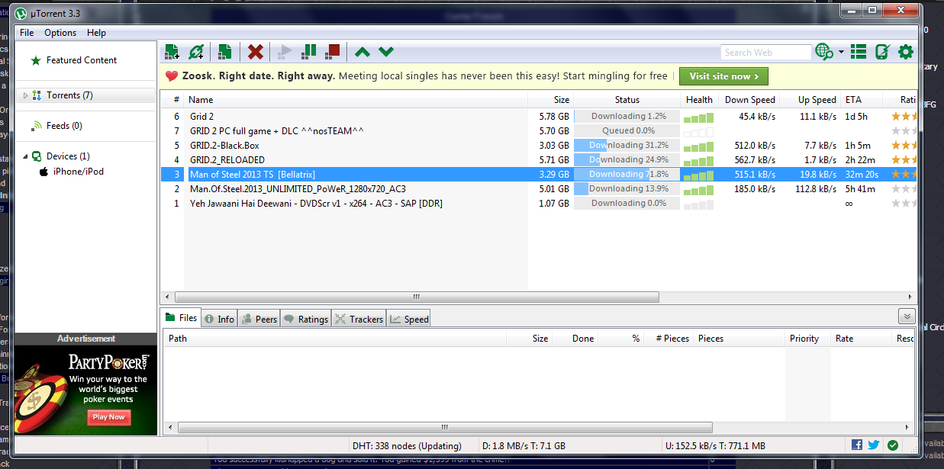Open the File menu
The width and height of the screenshot is (944, 469).
coord(27,33)
